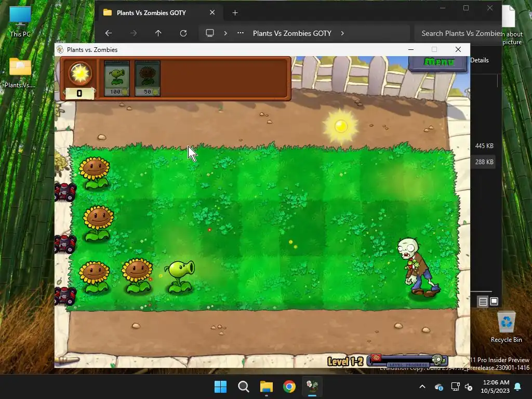The width and height of the screenshot is (532, 399).
Task: Click Plants vs. Zombies taskbar icon
Action: [x=312, y=387]
